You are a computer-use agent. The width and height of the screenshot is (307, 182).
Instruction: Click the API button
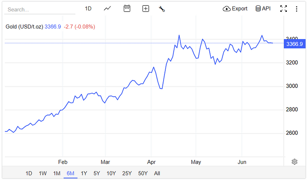point(263,9)
